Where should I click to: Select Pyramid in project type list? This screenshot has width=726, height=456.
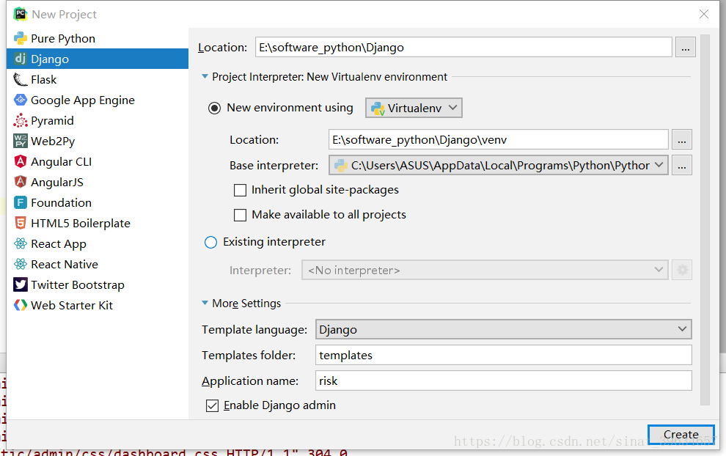[98, 120]
